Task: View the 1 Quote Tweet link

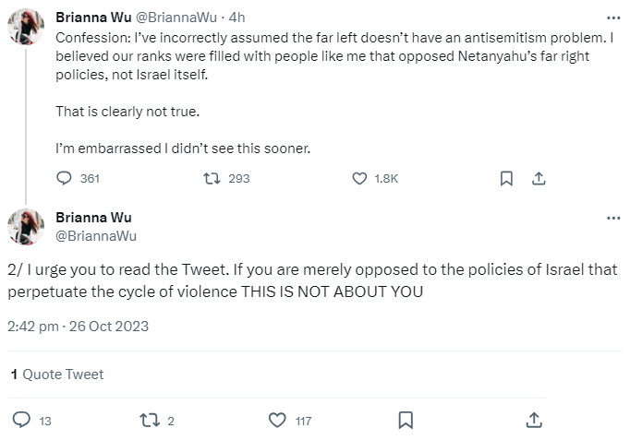Action: [x=57, y=375]
